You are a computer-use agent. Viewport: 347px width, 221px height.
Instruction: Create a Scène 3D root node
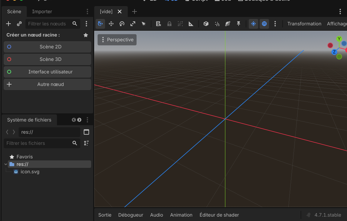[47, 59]
